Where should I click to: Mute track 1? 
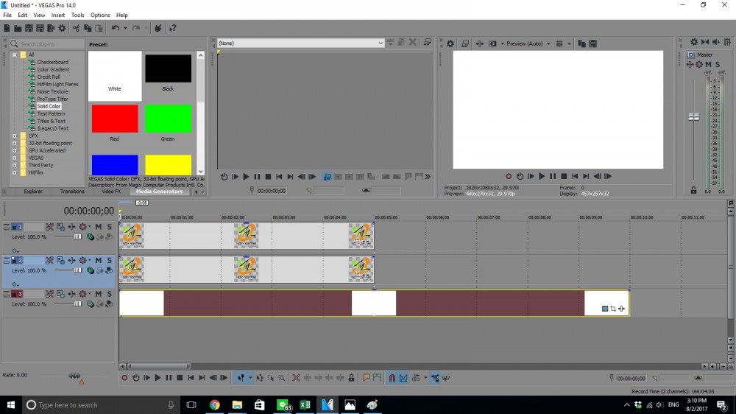point(99,227)
